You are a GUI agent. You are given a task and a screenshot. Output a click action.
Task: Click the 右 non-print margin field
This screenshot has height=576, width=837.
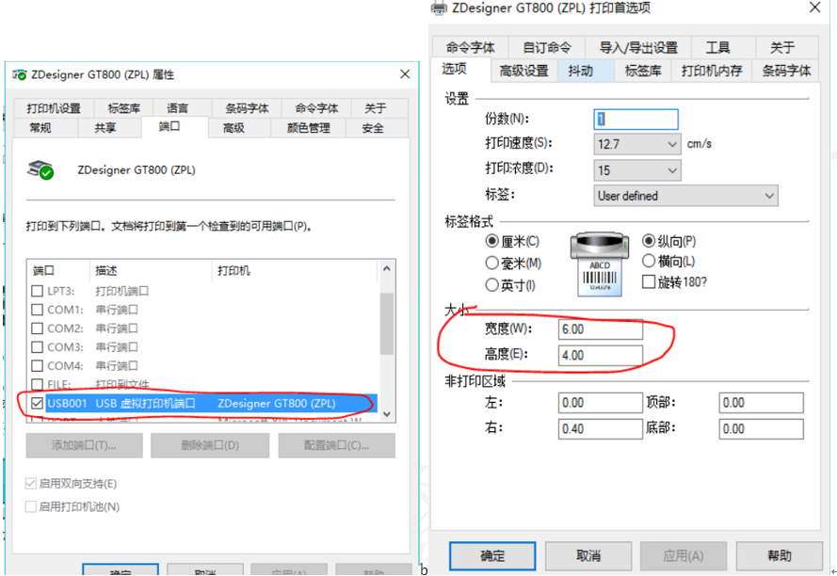point(600,429)
